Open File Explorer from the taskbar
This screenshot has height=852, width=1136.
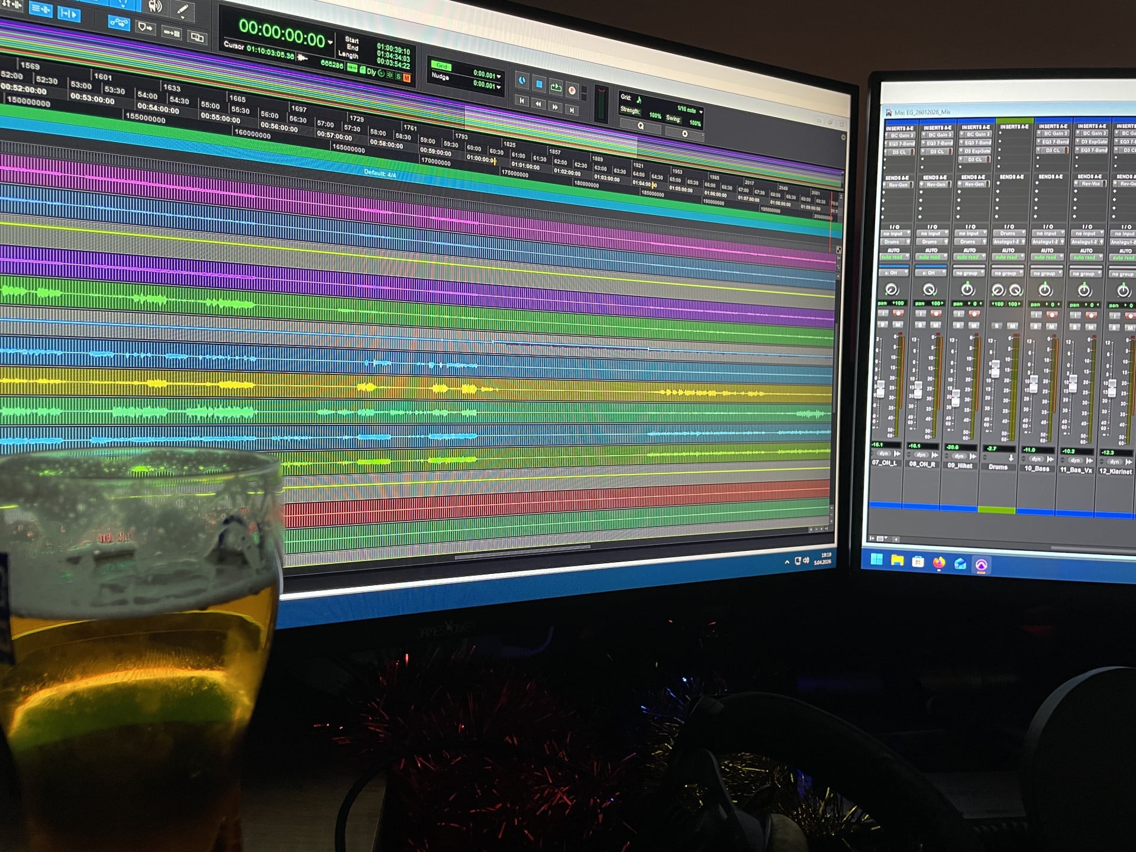click(897, 561)
